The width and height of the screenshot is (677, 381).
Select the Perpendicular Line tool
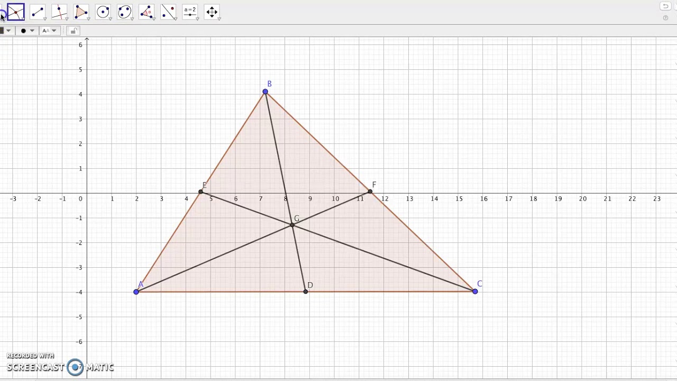coord(59,12)
